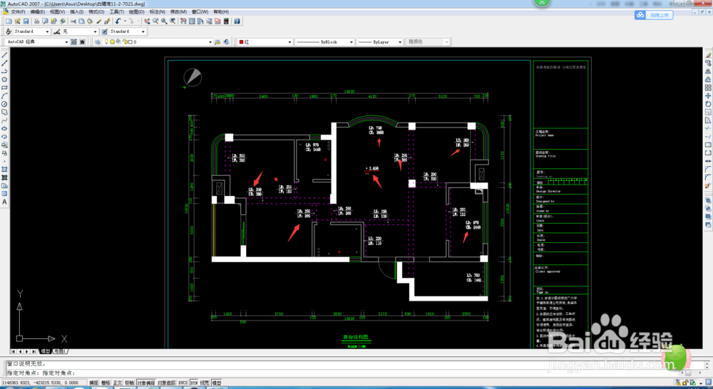Click the command line input area
The height and width of the screenshot is (389, 713).
click(x=354, y=373)
